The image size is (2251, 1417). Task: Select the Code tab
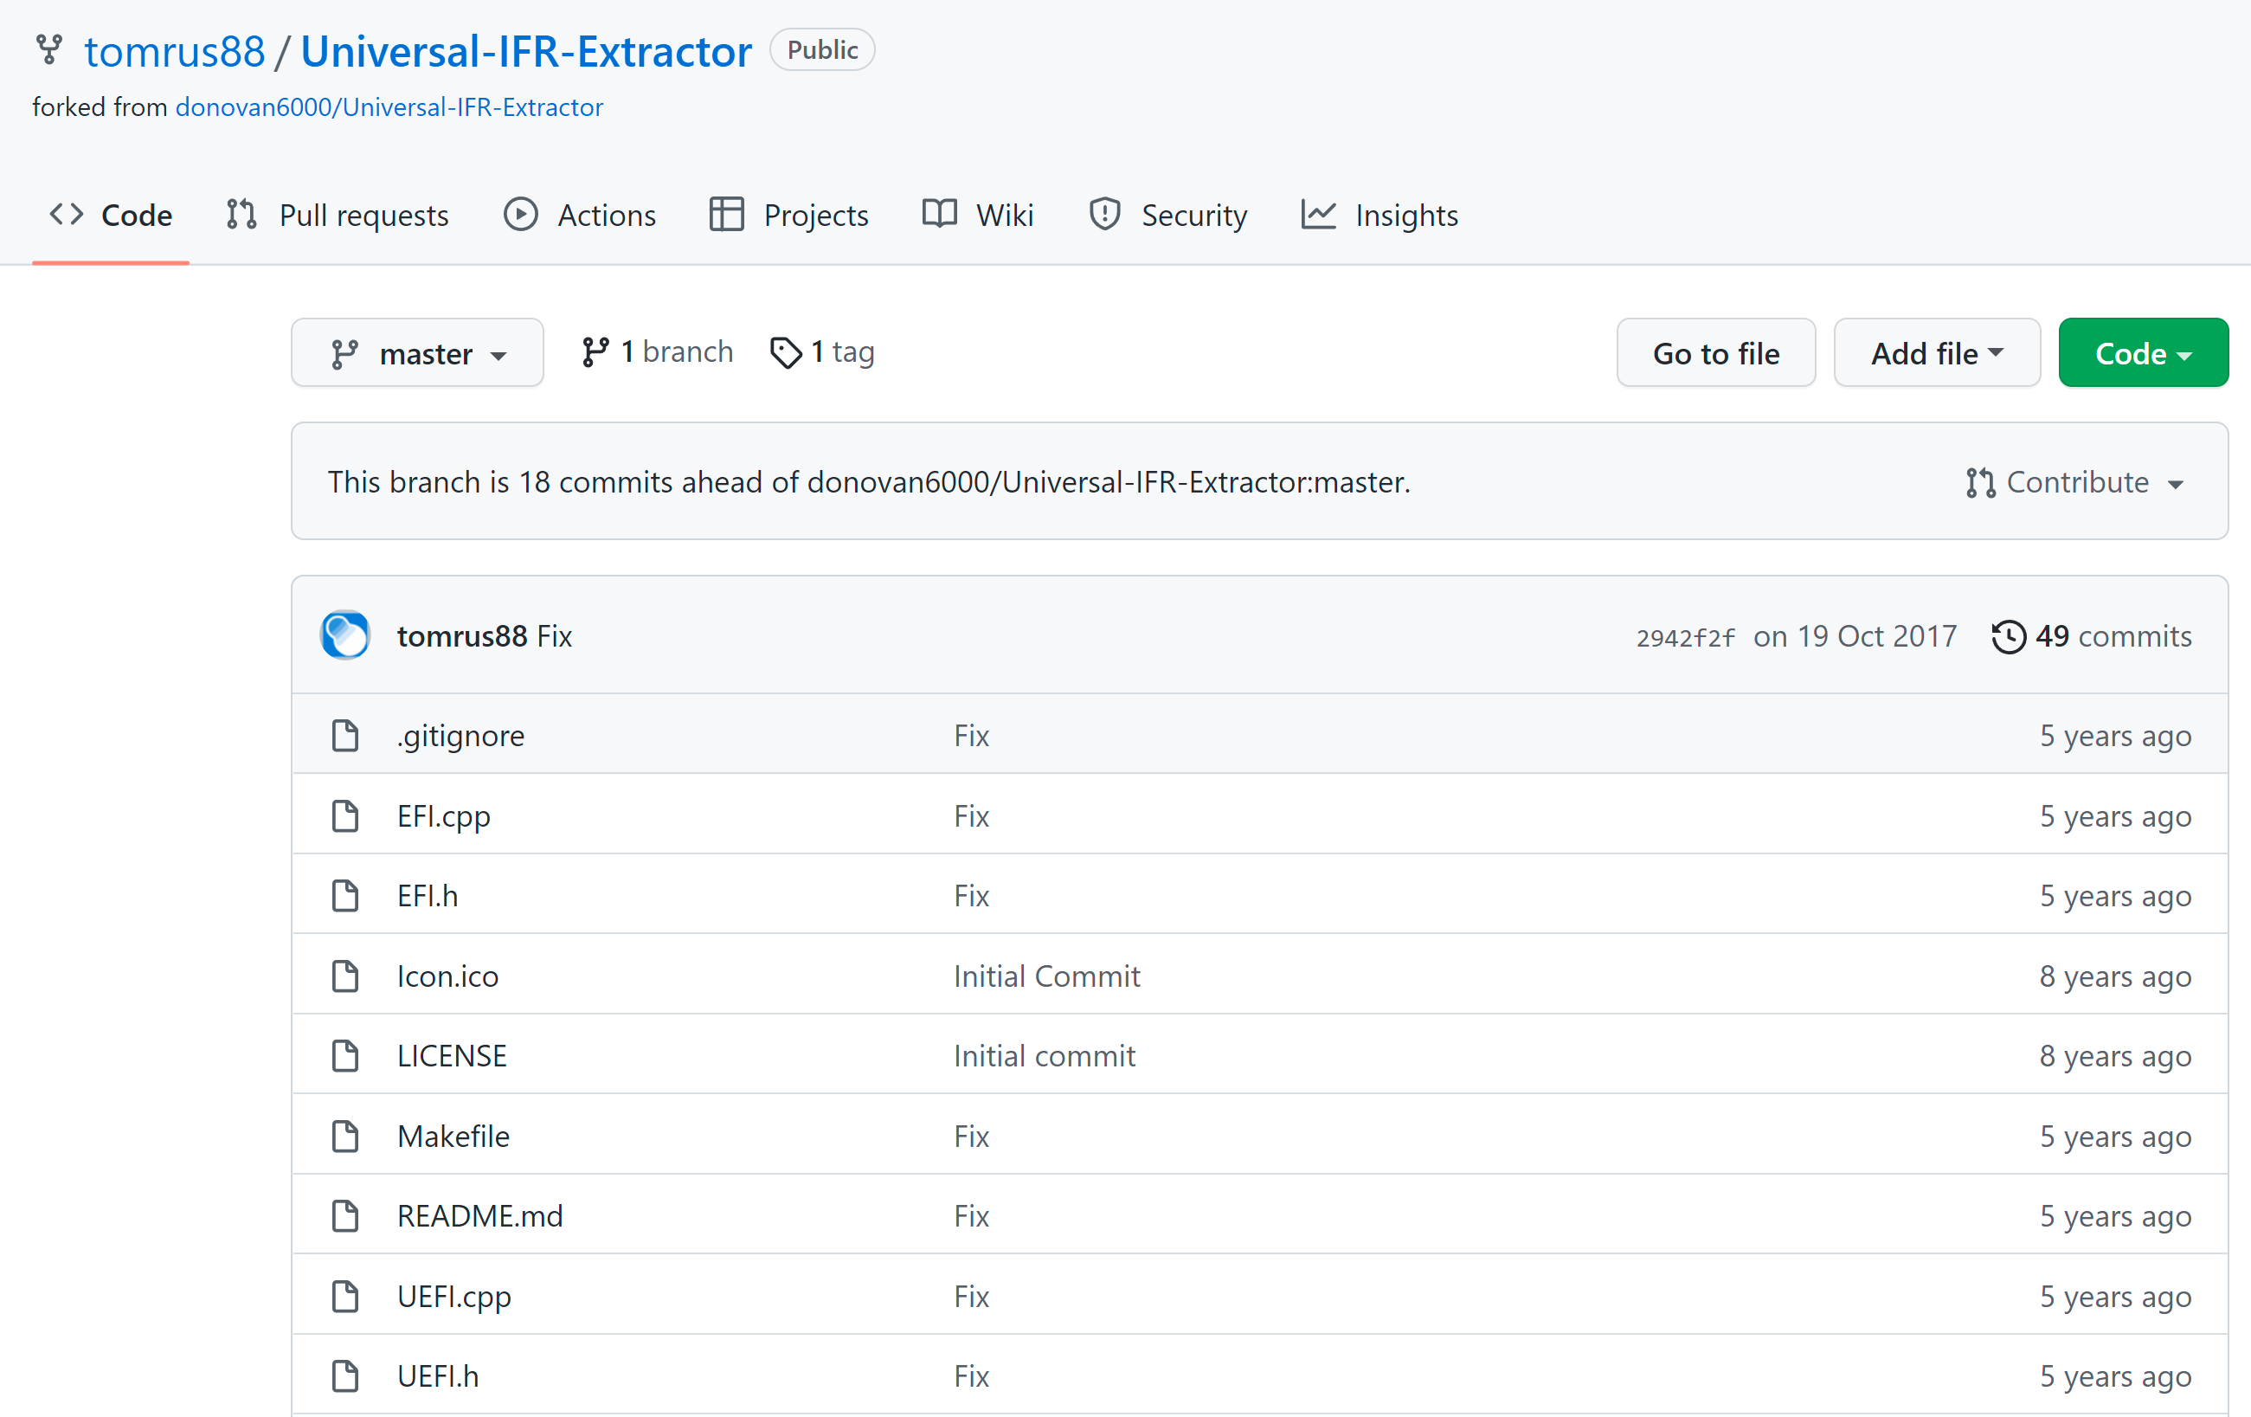(110, 215)
